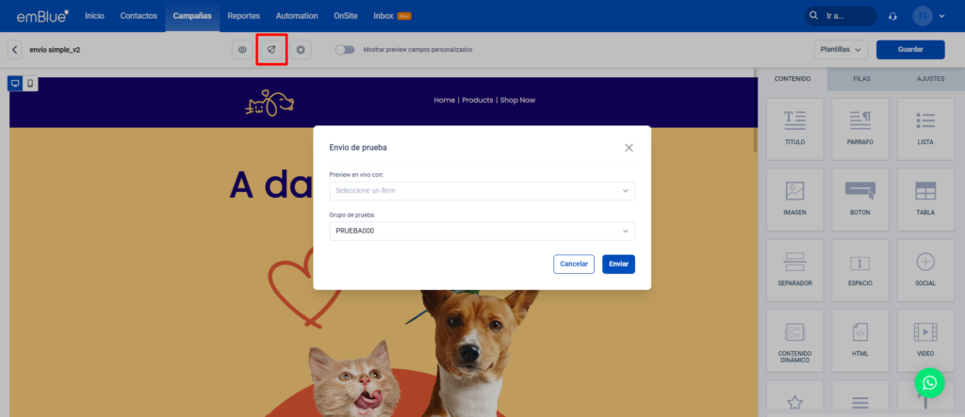Toggle Mostrar preview campos personalizados switch

[345, 50]
